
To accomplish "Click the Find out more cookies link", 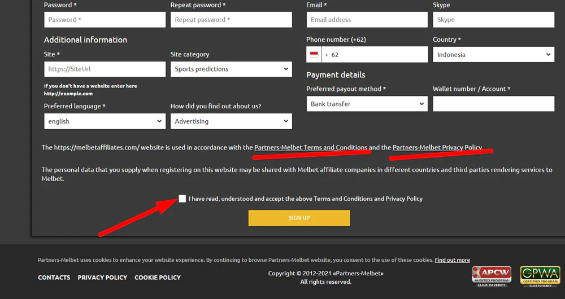I will point(452,260).
